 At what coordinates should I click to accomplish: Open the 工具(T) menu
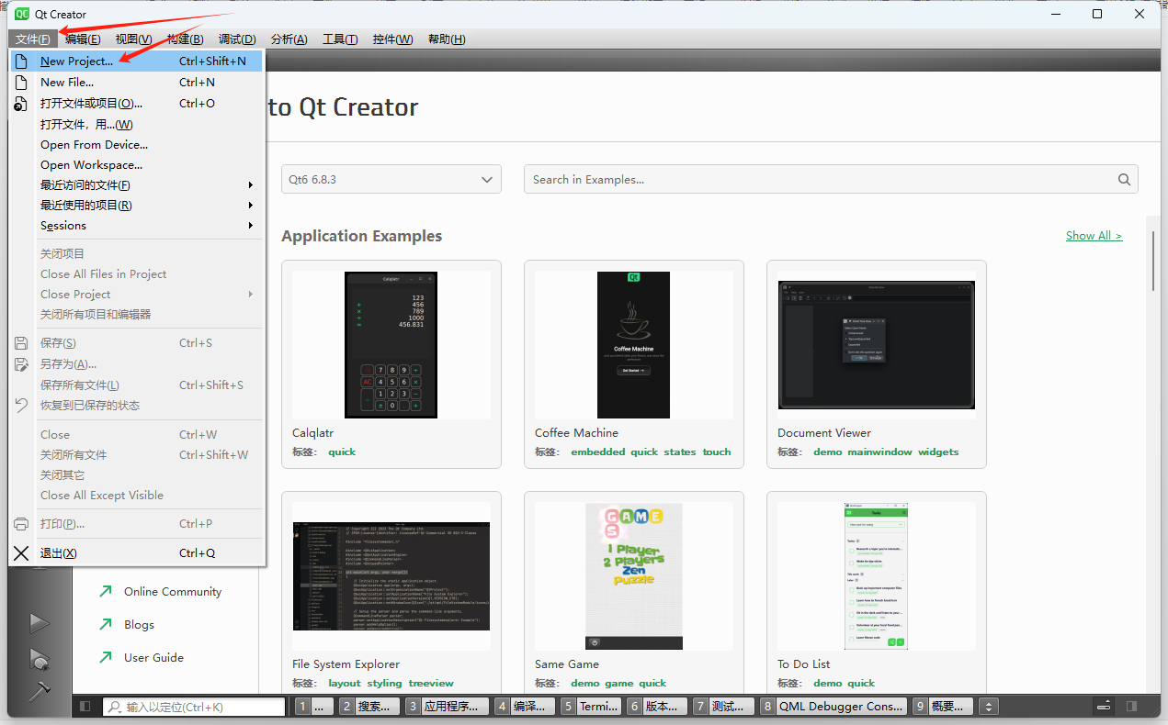click(x=340, y=39)
